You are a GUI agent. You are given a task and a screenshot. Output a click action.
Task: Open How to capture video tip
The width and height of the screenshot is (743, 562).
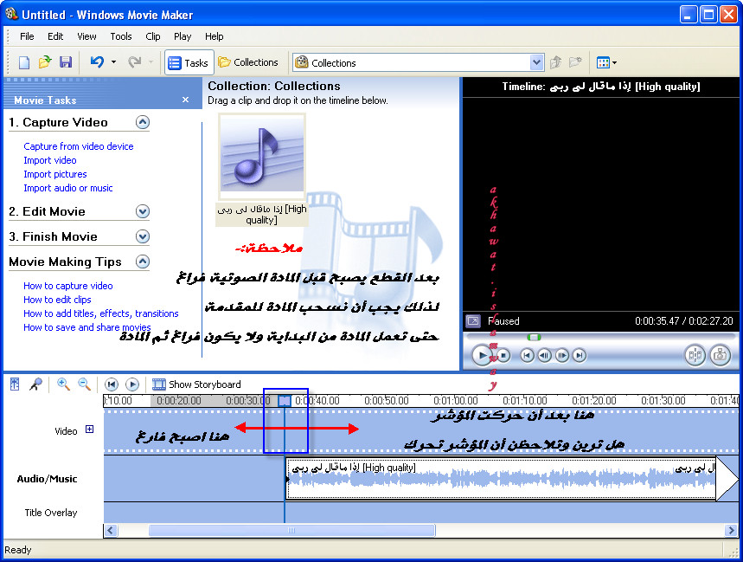tap(68, 286)
